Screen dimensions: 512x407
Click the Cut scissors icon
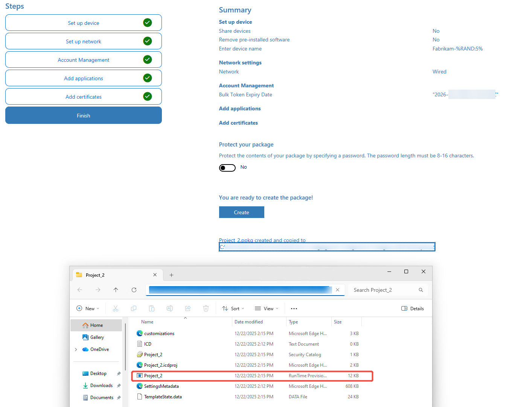[x=116, y=308]
